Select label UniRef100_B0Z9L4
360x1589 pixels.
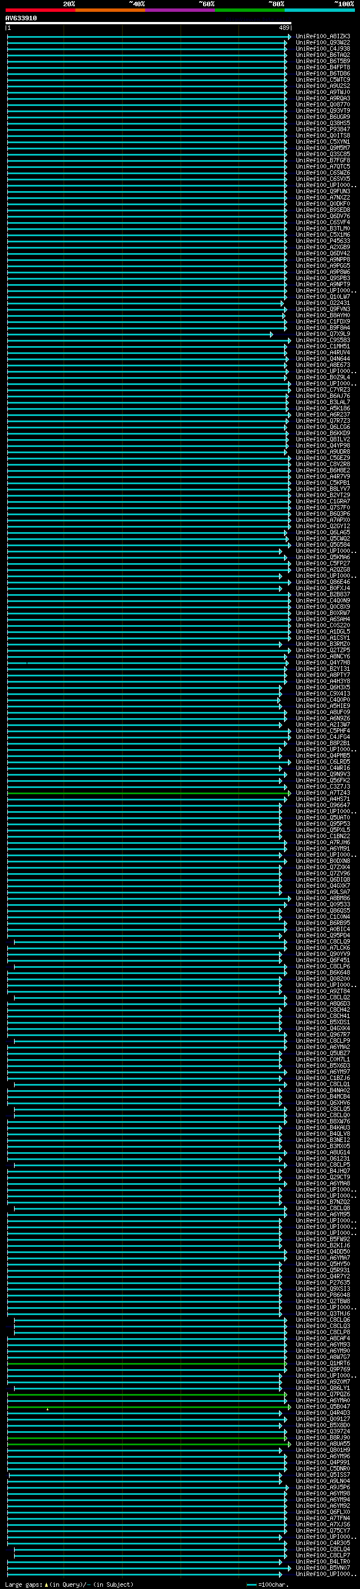(x=323, y=377)
